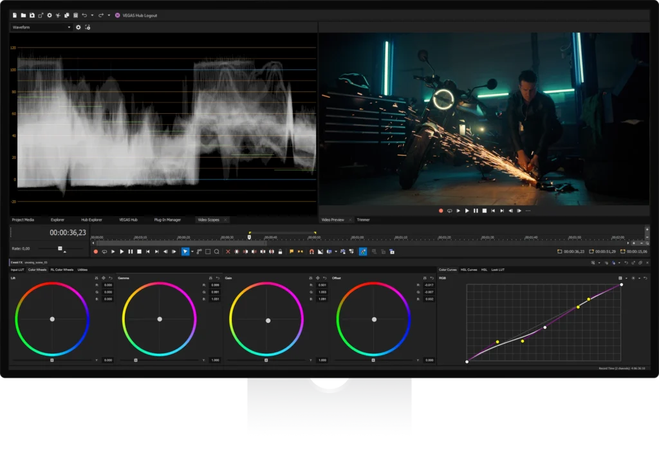This screenshot has height=451, width=659.
Task: Switch to the HSL Curves tab
Action: (x=468, y=270)
